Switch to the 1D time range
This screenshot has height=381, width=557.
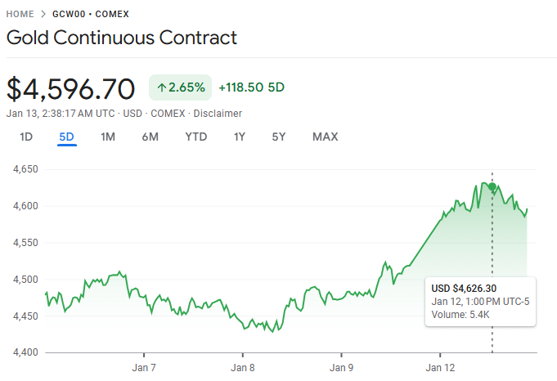click(26, 137)
